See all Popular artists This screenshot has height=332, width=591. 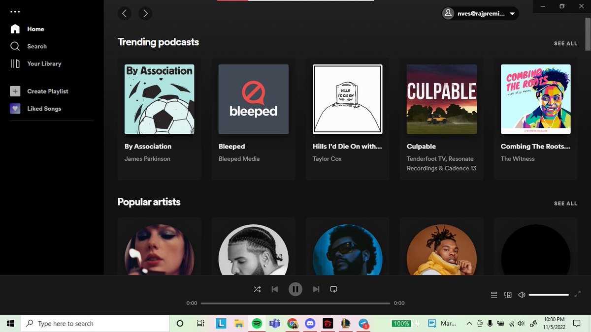tap(565, 204)
